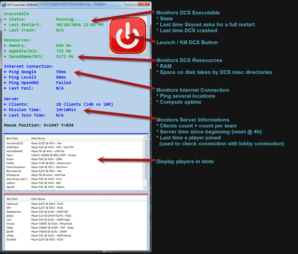This screenshot has height=254, width=298.
Task: Click the Ping Google value '55ms'
Action: [61, 72]
